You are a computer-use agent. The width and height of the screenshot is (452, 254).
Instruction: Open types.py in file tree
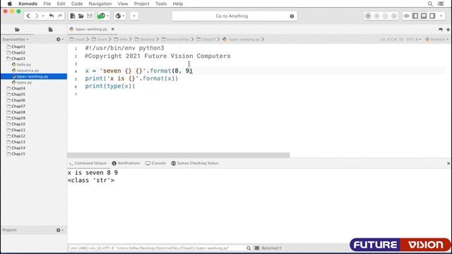coord(22,83)
